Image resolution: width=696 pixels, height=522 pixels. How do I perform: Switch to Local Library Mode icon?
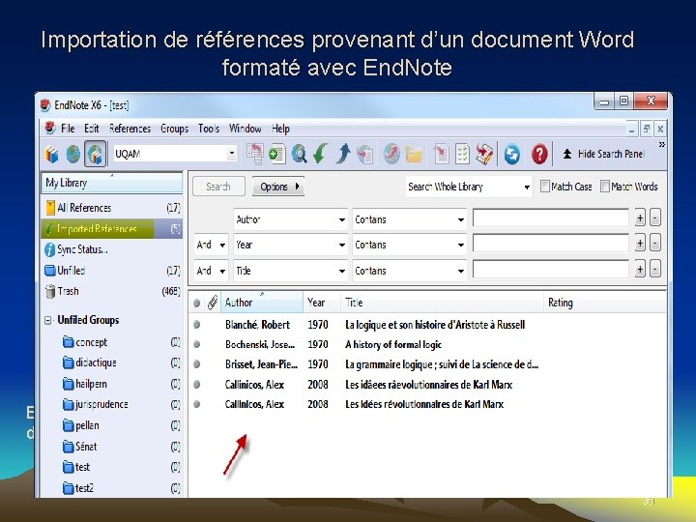51,155
